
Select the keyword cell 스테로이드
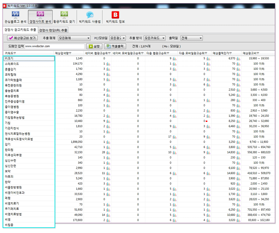pyautogui.click(x=29, y=64)
